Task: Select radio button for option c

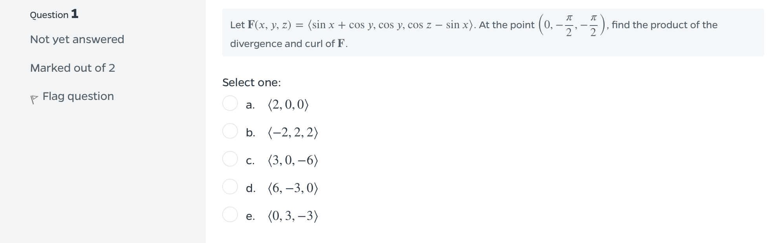Action: click(x=230, y=159)
